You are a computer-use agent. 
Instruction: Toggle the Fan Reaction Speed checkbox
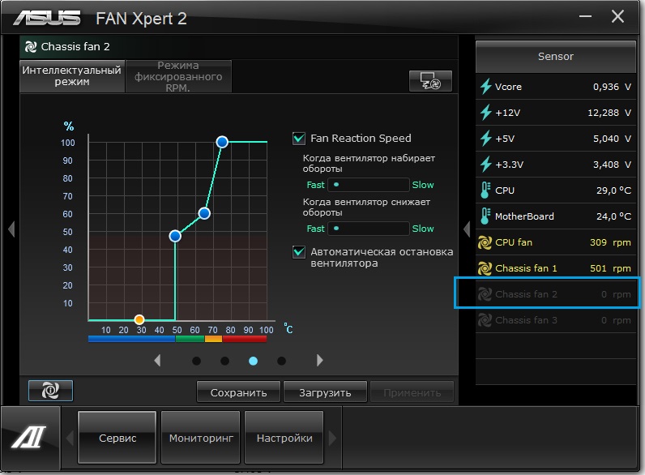(x=299, y=139)
